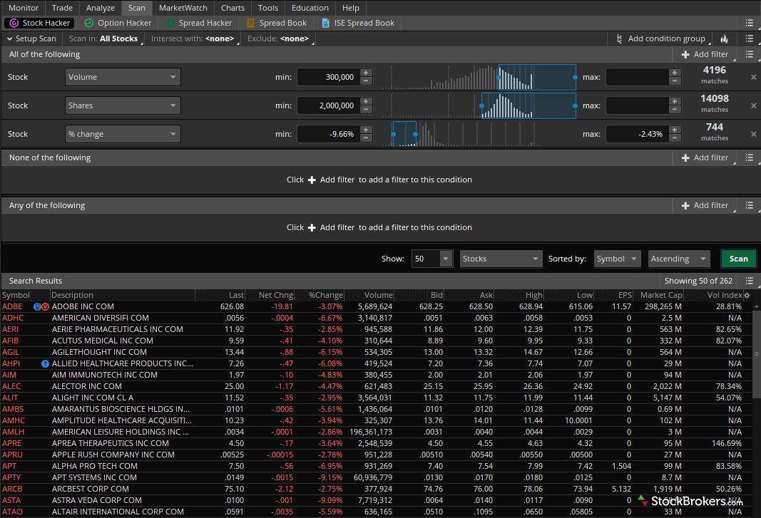Switch to the Charts tab
This screenshot has height=518, width=761.
tap(233, 8)
